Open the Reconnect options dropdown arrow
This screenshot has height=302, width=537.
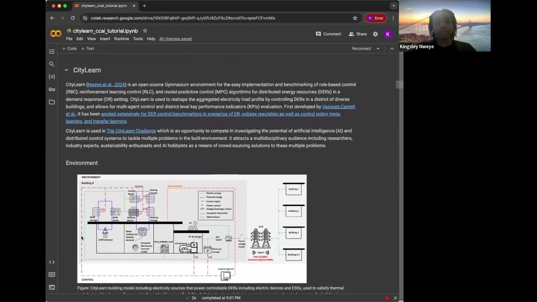[x=378, y=49]
